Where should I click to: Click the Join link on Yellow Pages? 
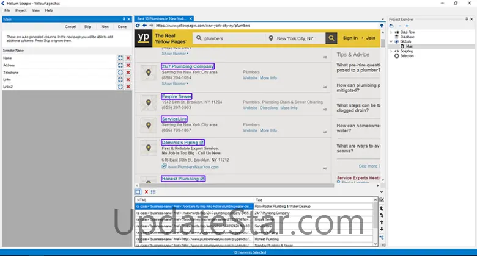click(371, 38)
